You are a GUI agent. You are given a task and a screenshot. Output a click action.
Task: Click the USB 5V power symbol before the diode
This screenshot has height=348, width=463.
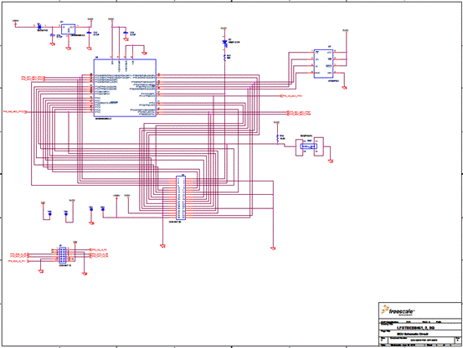pos(15,22)
